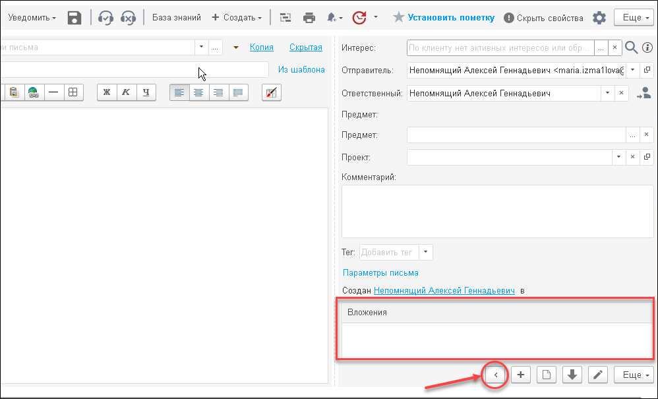Click the Из шаблона link
The image size is (658, 399).
(301, 69)
